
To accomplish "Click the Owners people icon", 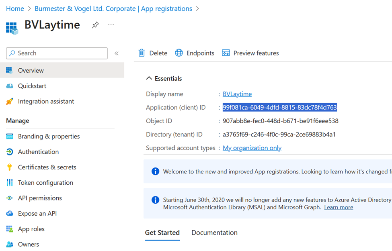I will click(x=10, y=244).
